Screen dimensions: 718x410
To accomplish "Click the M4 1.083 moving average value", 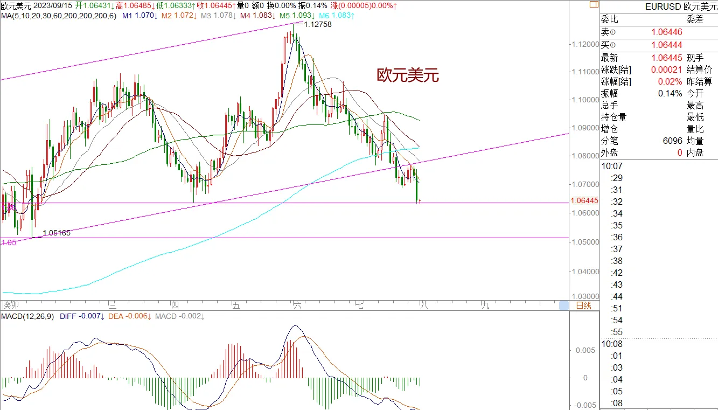I will tap(257, 16).
